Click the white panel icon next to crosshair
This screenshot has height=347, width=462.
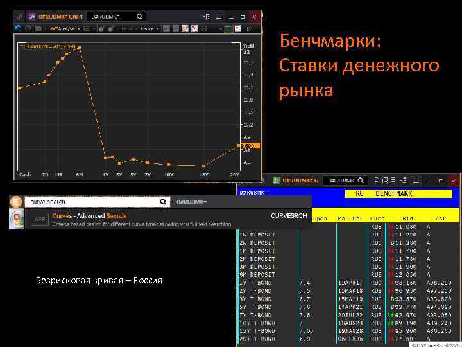(x=238, y=28)
